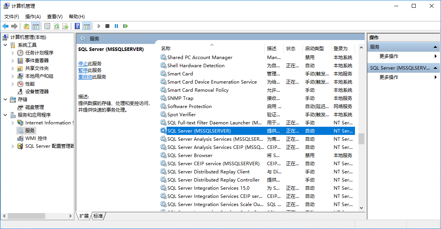Expand the Internet Information tree node

pos(13,123)
